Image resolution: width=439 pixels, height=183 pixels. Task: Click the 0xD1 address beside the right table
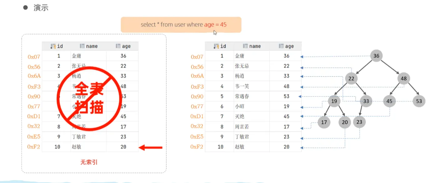tap(197, 116)
